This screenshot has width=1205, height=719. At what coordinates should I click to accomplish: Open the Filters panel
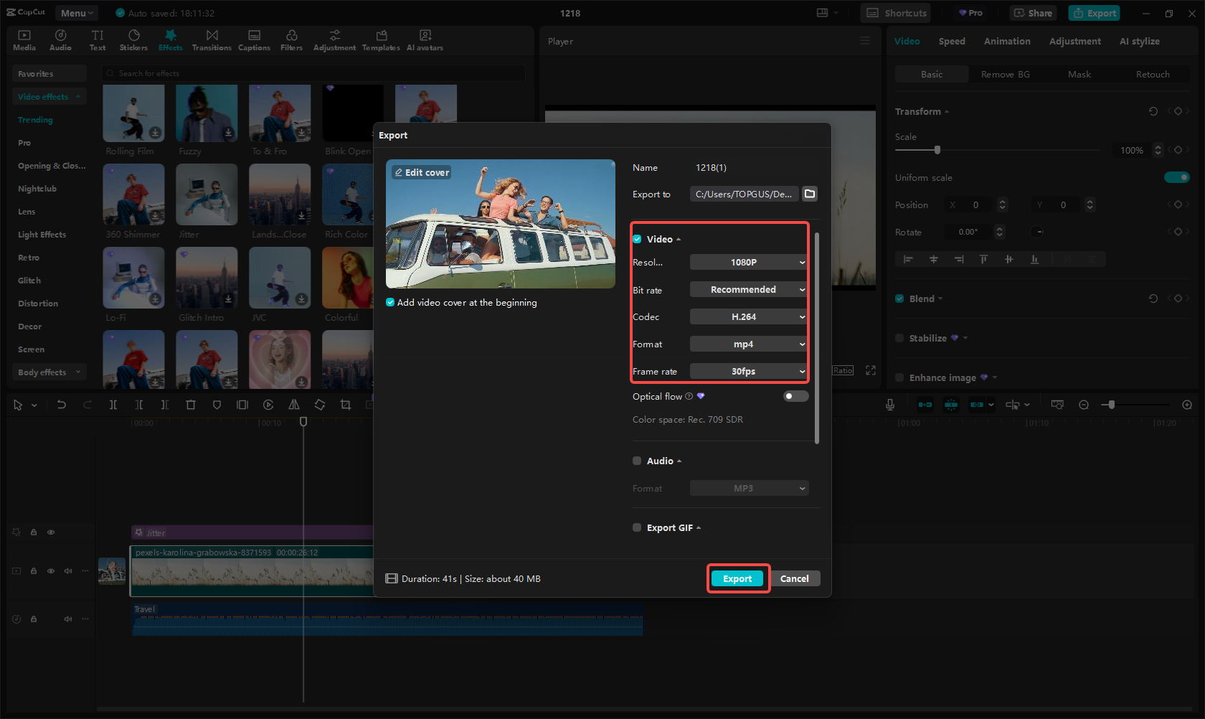pos(291,39)
